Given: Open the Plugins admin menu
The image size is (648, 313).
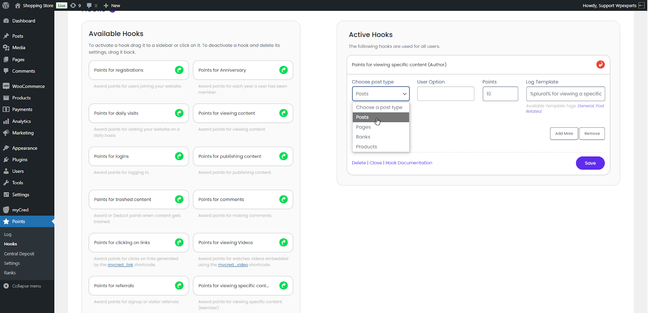Looking at the screenshot, I should point(19,160).
